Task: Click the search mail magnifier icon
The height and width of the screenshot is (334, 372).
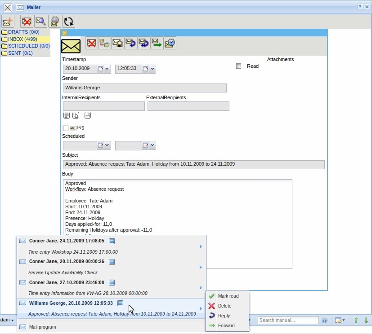Action: 40,21
